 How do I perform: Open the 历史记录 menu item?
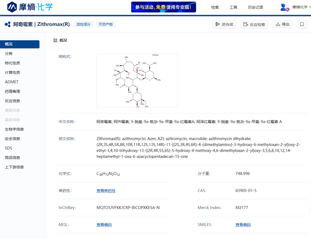(255, 7)
